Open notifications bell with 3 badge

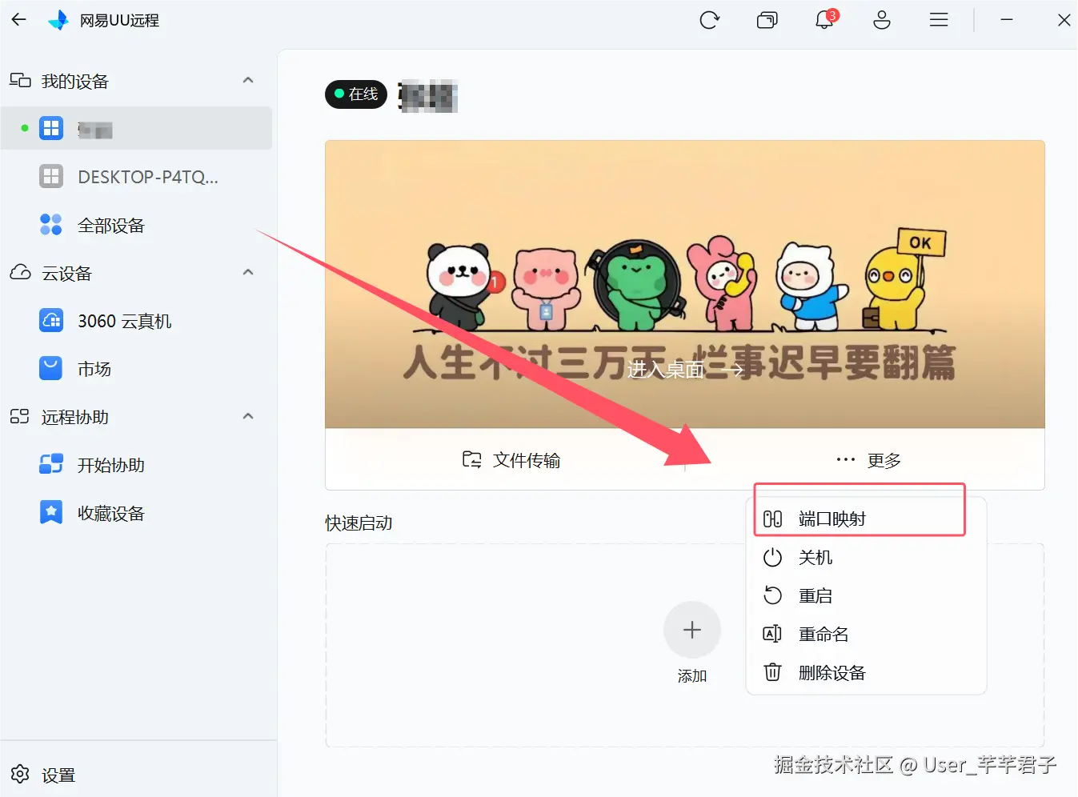[824, 19]
